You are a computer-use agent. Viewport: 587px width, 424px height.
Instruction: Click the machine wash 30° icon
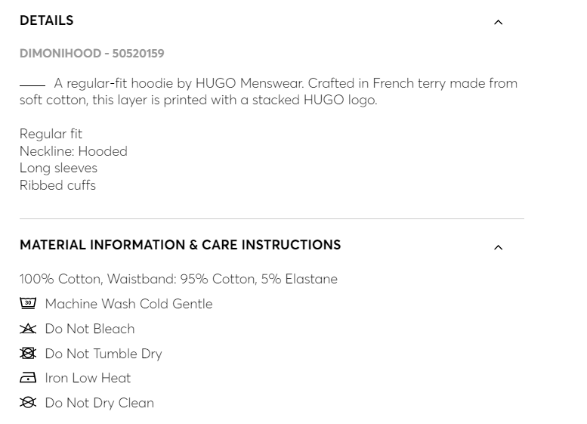[28, 304]
